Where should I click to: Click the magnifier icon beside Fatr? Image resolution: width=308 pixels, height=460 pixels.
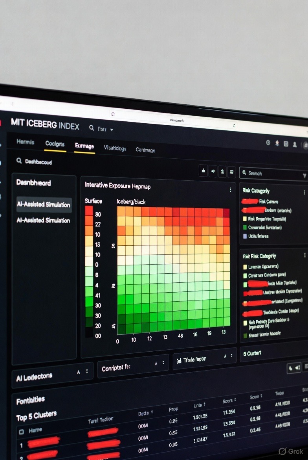coord(92,128)
